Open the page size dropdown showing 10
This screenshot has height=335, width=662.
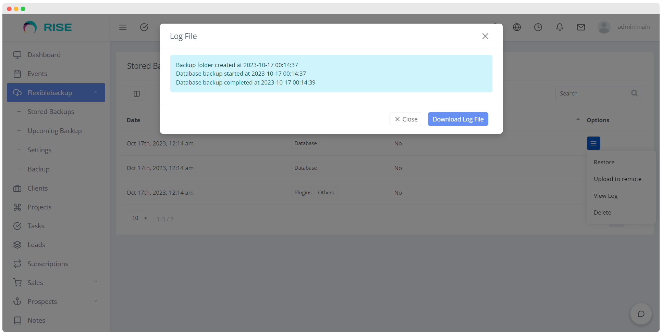(138, 218)
